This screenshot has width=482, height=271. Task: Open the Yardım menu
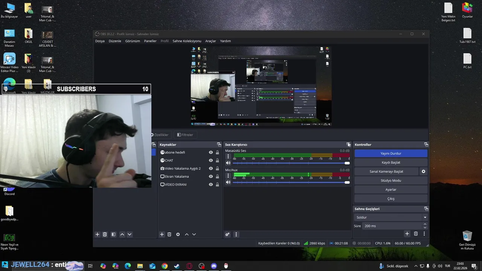[225, 41]
